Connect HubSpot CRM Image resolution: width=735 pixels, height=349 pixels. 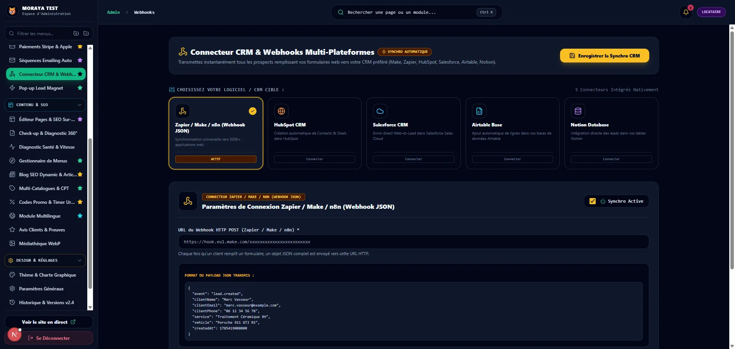pos(315,159)
